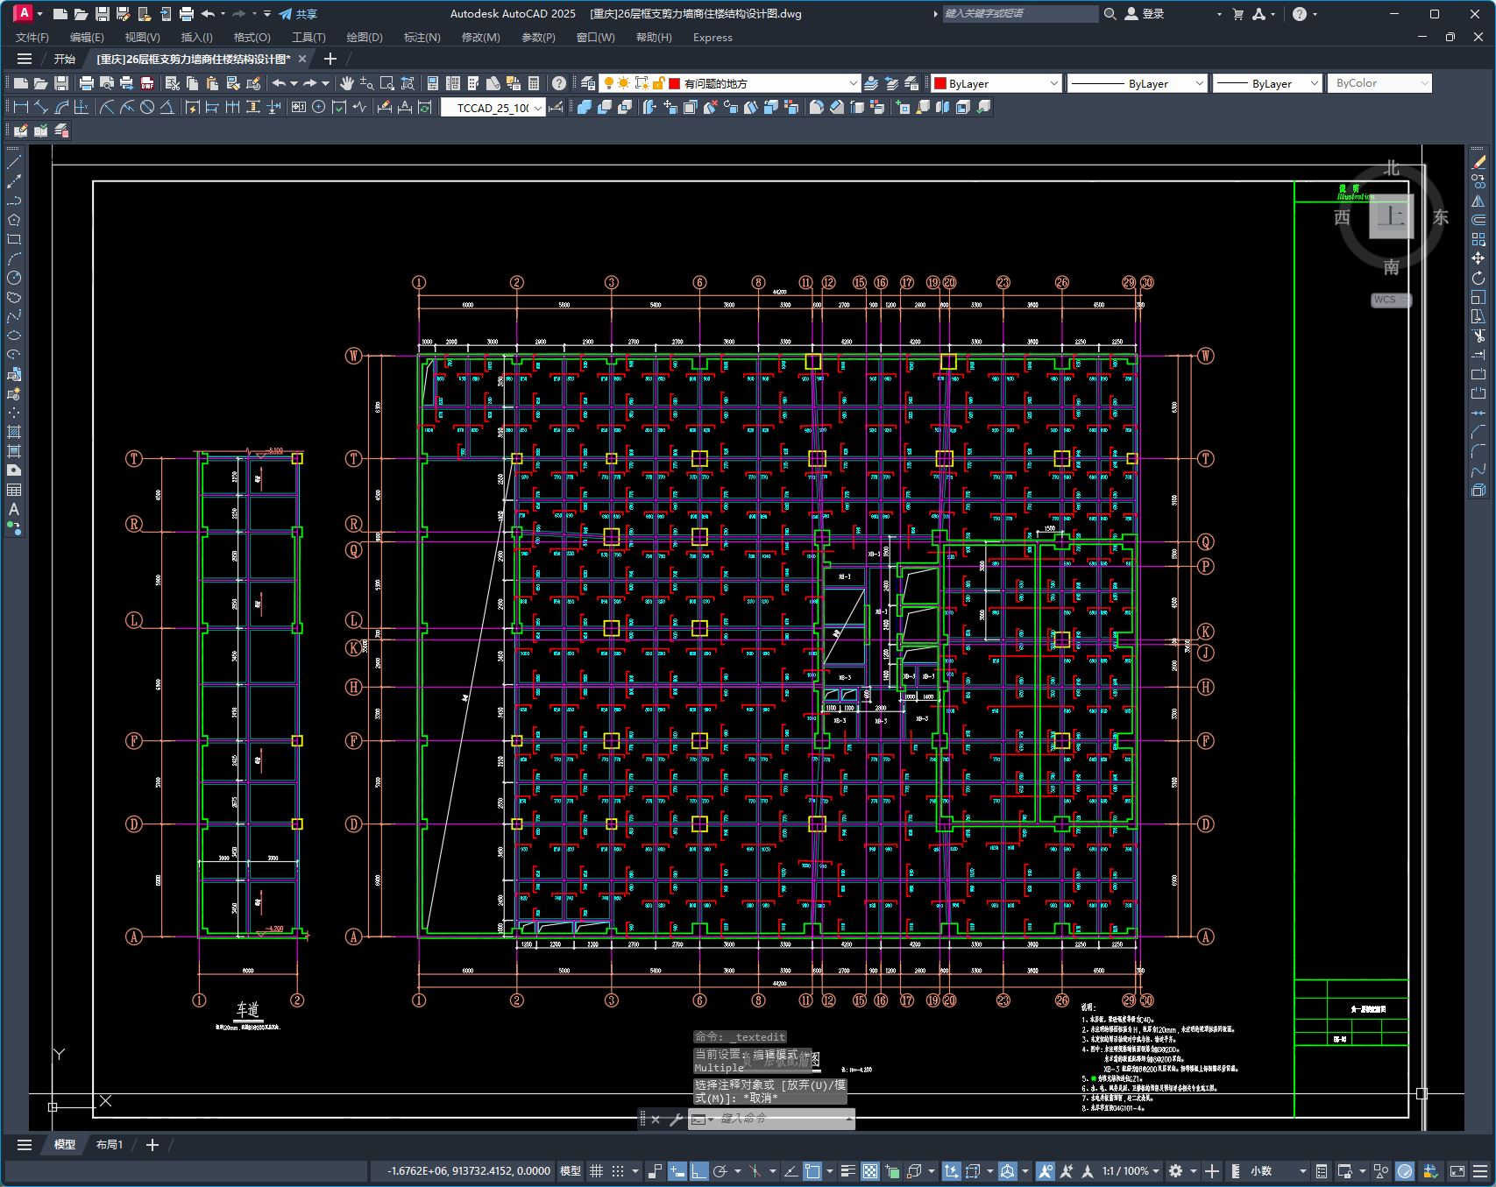Open Layer Properties Manager icon
The height and width of the screenshot is (1187, 1496).
[588, 83]
